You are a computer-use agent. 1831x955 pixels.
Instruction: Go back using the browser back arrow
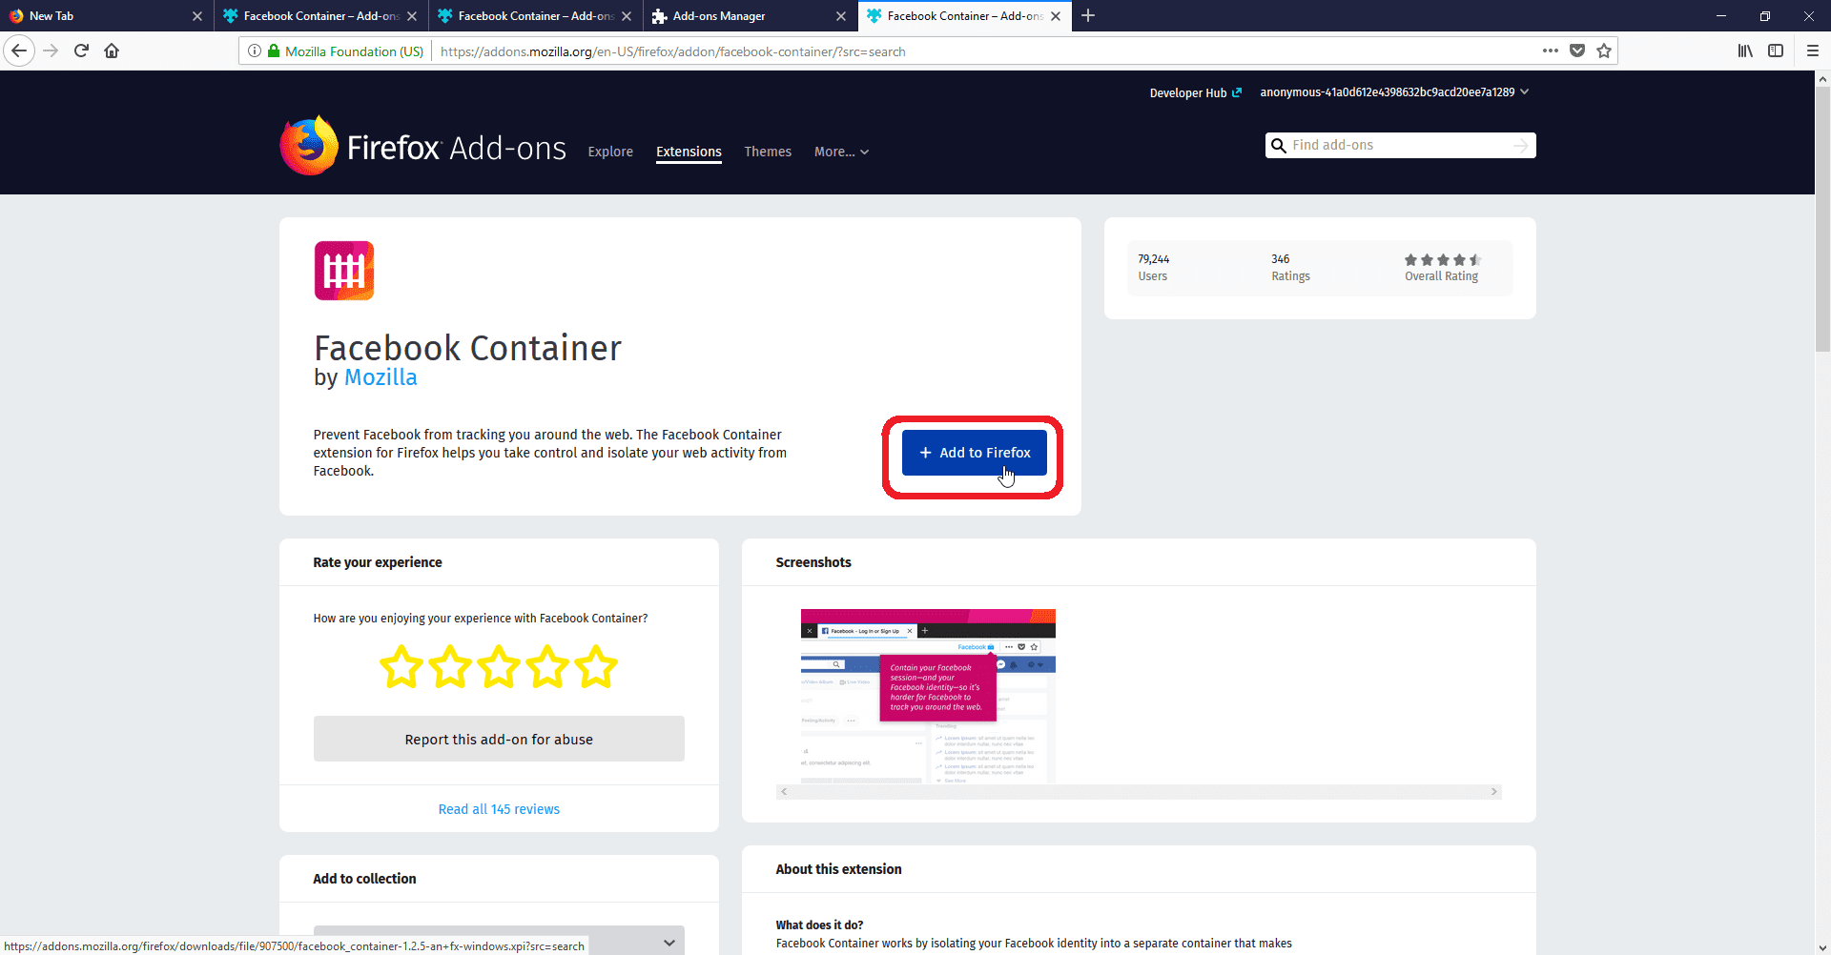(19, 51)
